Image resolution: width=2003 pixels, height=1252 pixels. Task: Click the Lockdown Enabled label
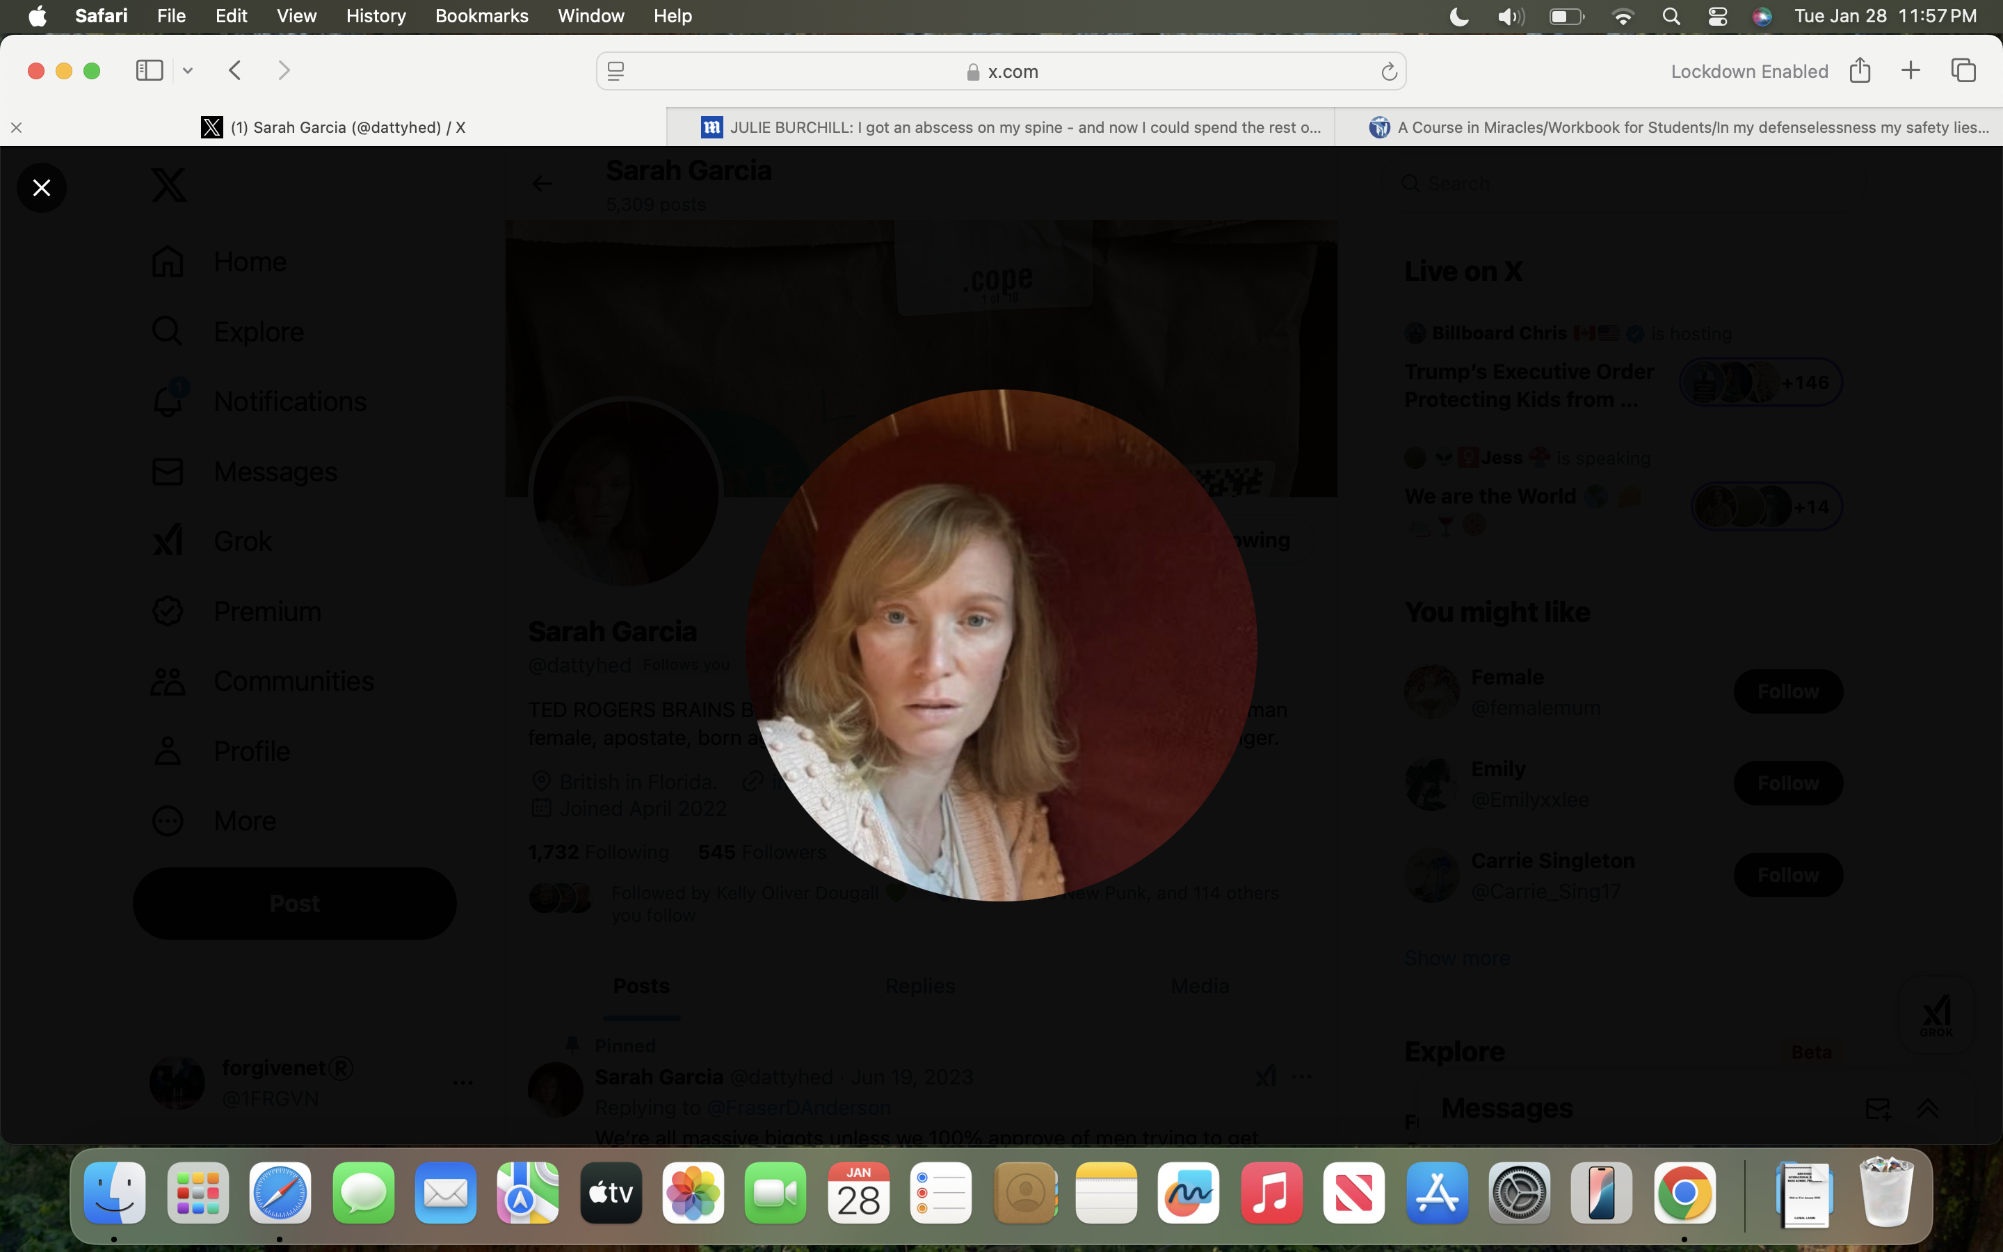coord(1750,71)
